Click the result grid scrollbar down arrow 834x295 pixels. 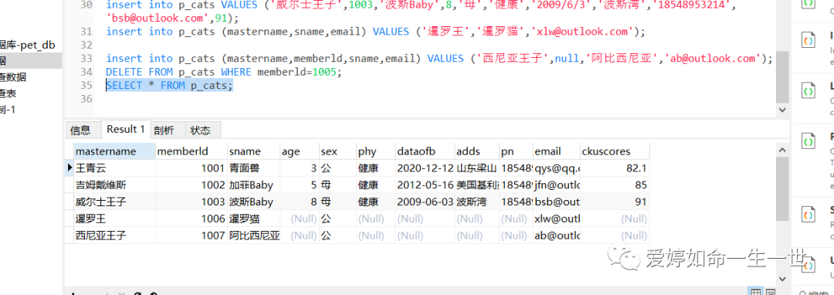pyautogui.click(x=781, y=278)
